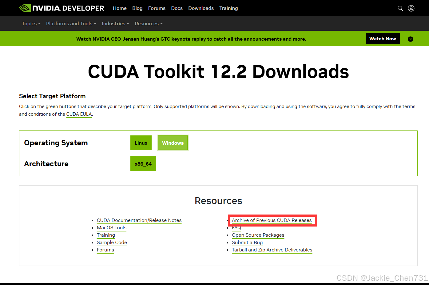
Task: Click the Submit a Bug link
Action: click(x=247, y=242)
